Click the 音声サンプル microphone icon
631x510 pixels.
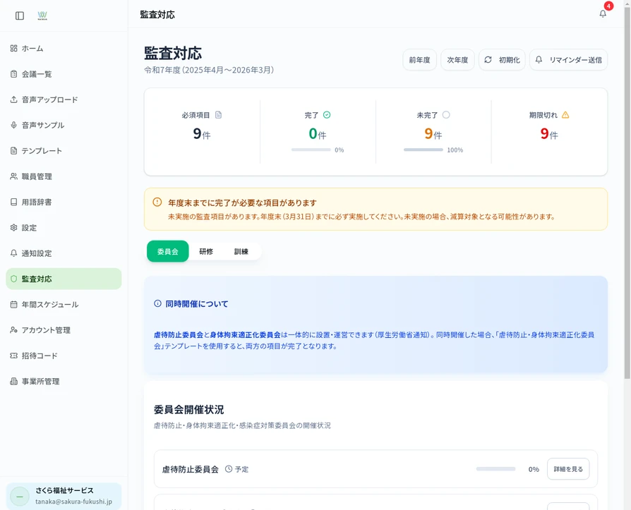pyautogui.click(x=13, y=125)
